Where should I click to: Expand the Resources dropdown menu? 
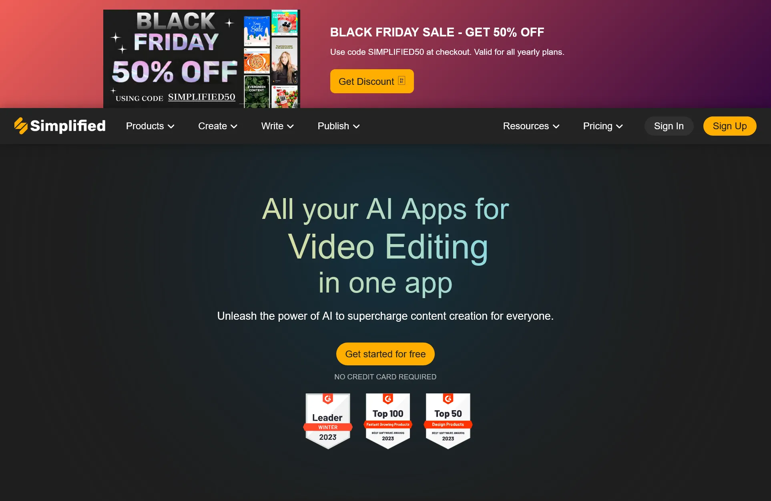531,126
